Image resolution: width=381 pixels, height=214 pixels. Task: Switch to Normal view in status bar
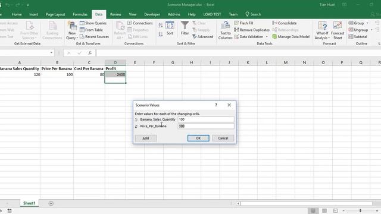313,210
